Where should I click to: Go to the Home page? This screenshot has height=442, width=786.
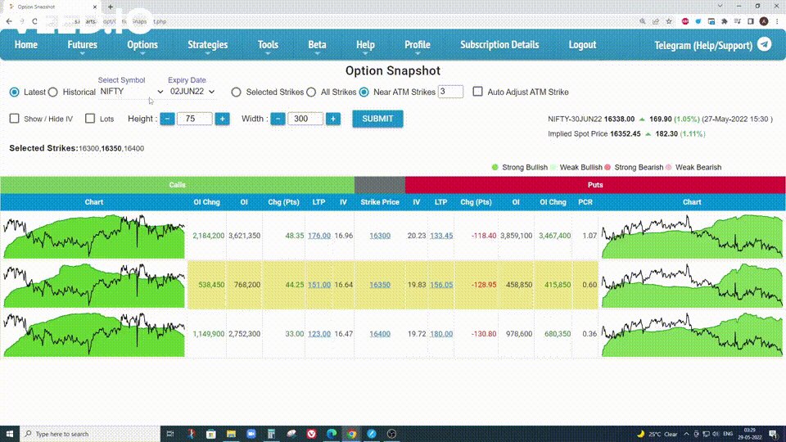26,44
